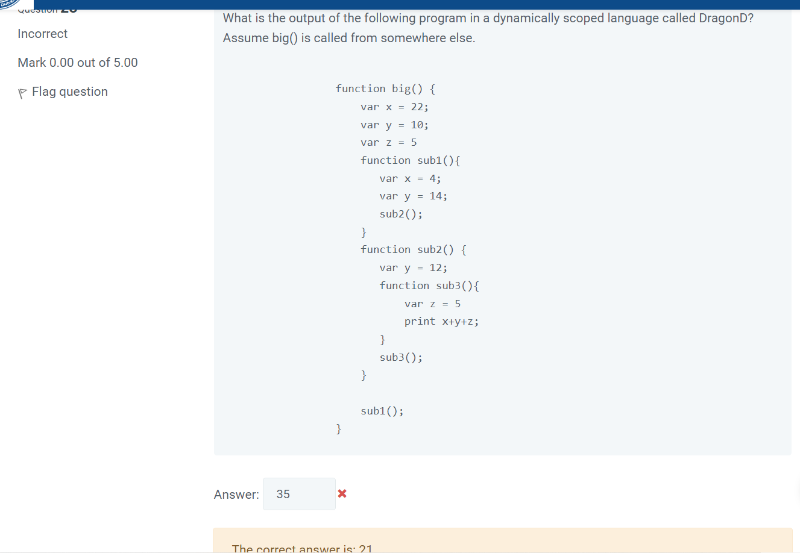Click the 'Incorrect' status label
Screen dimensions: 800x553
click(x=42, y=34)
